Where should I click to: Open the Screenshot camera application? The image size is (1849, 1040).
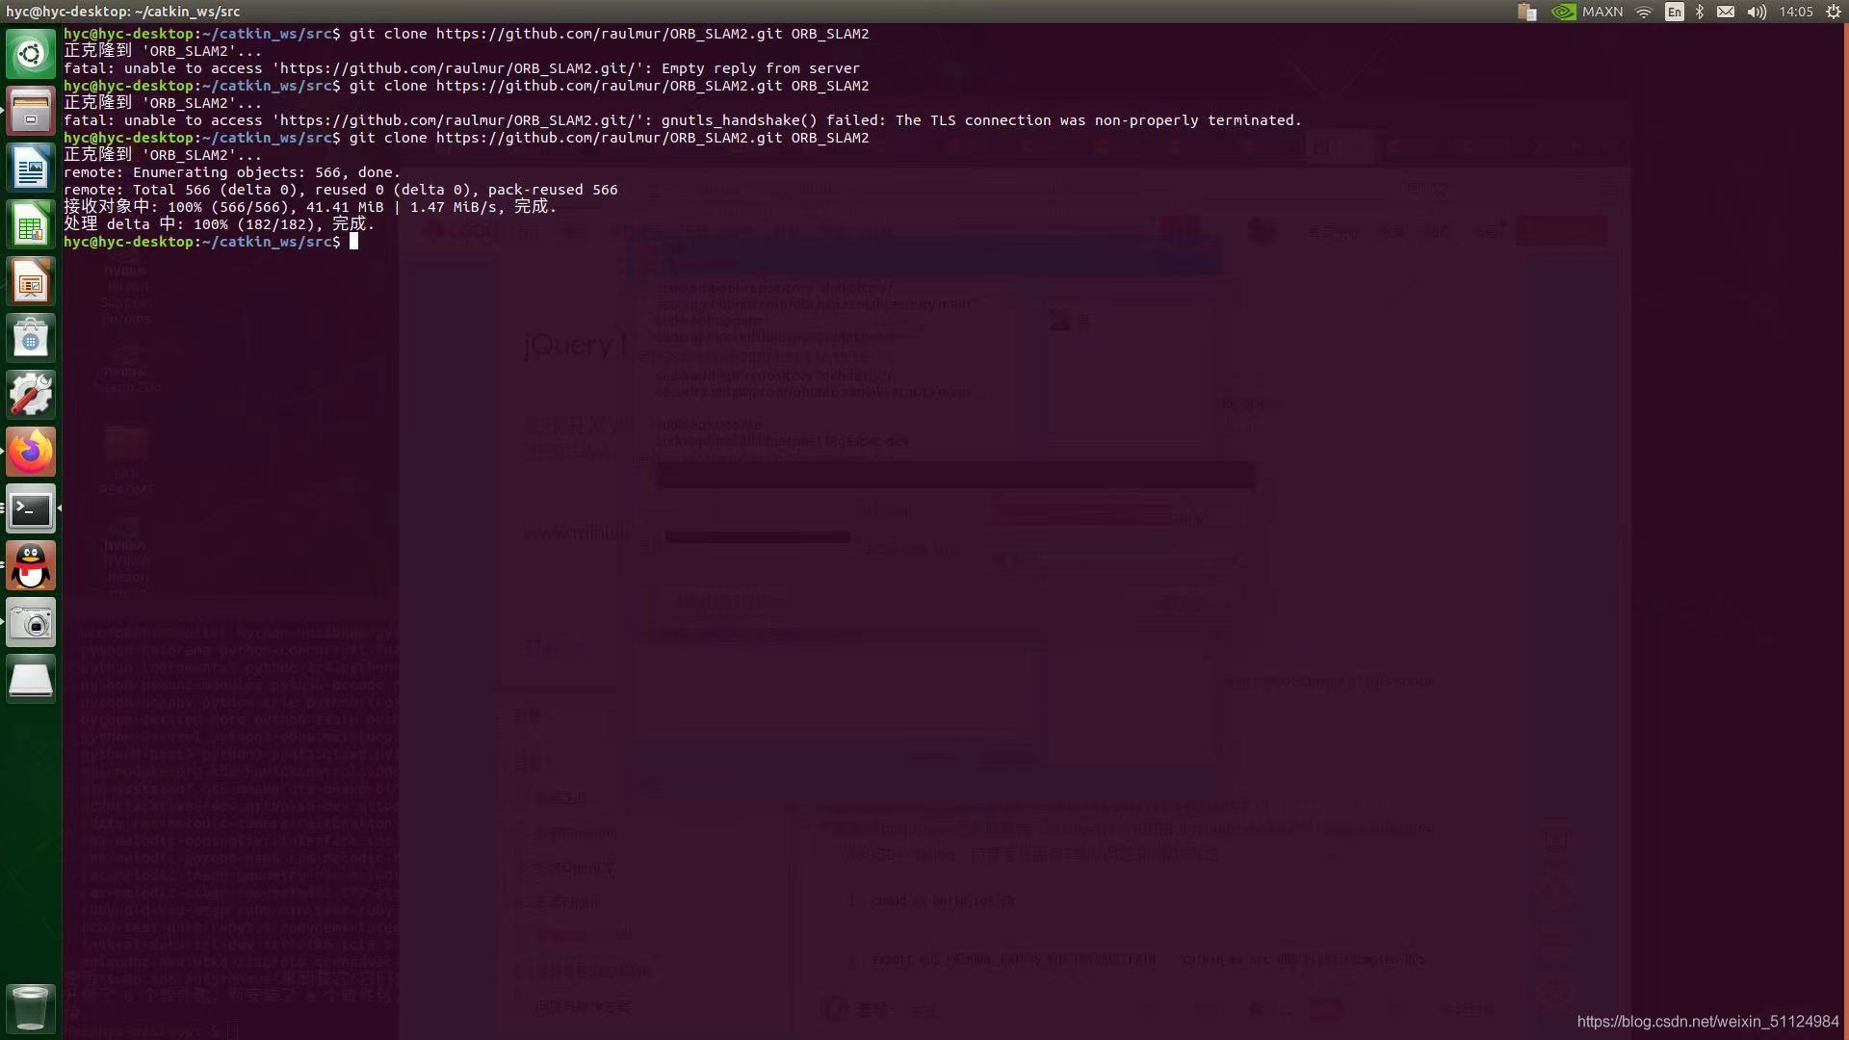(x=31, y=623)
